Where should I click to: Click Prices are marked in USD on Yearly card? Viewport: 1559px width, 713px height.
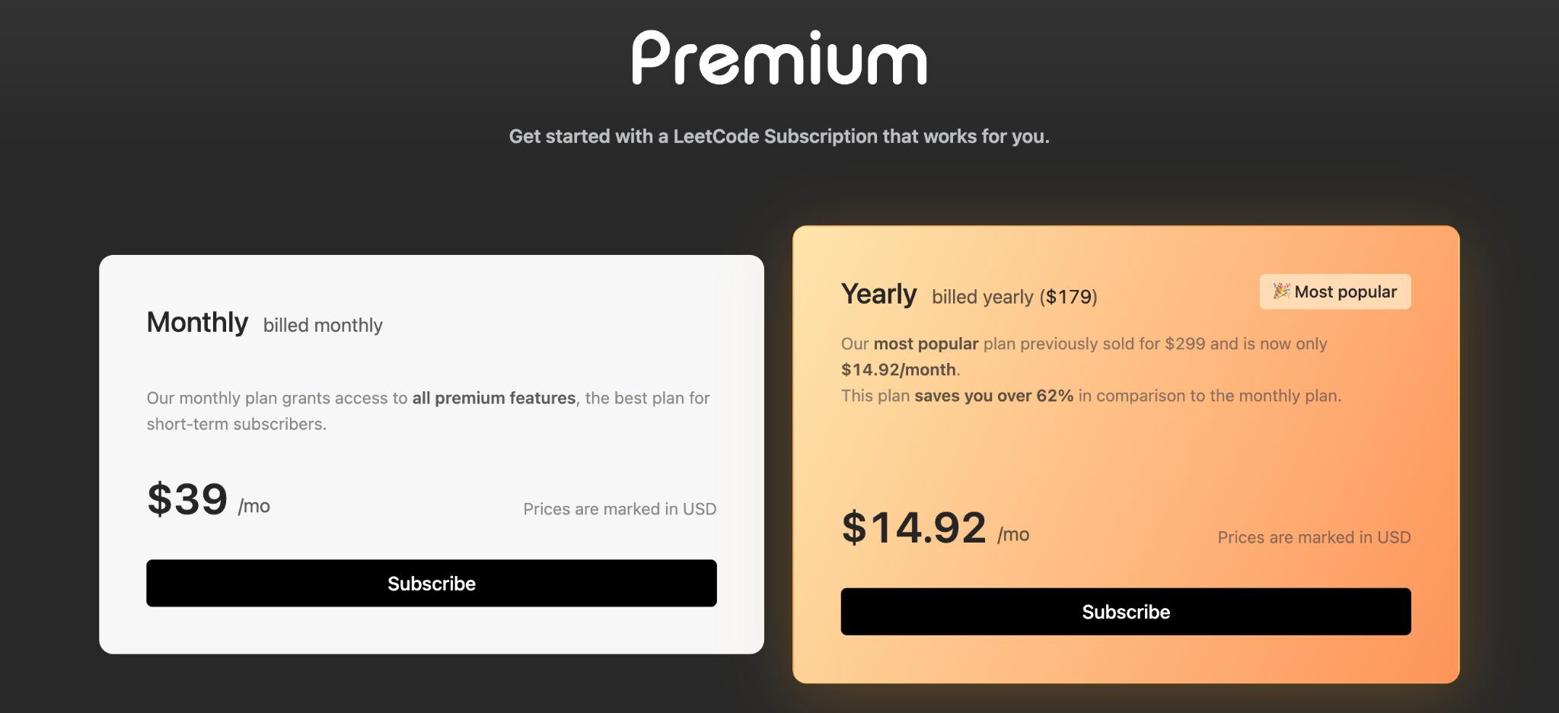1315,536
